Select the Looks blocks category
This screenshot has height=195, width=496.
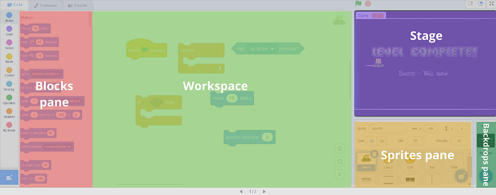click(x=9, y=31)
